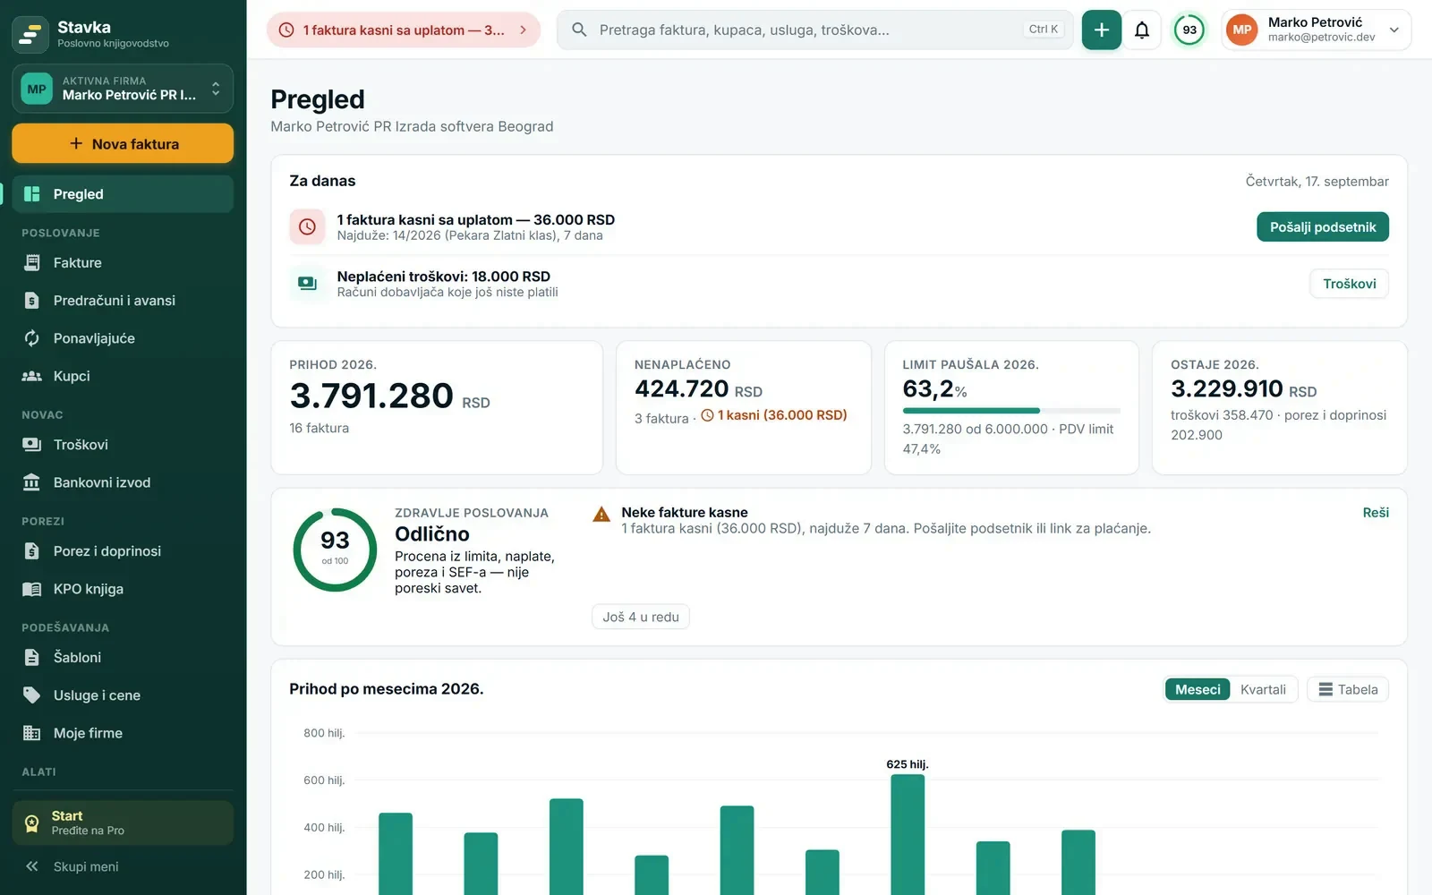Click the '3.229.910' remaining value

click(x=1227, y=388)
